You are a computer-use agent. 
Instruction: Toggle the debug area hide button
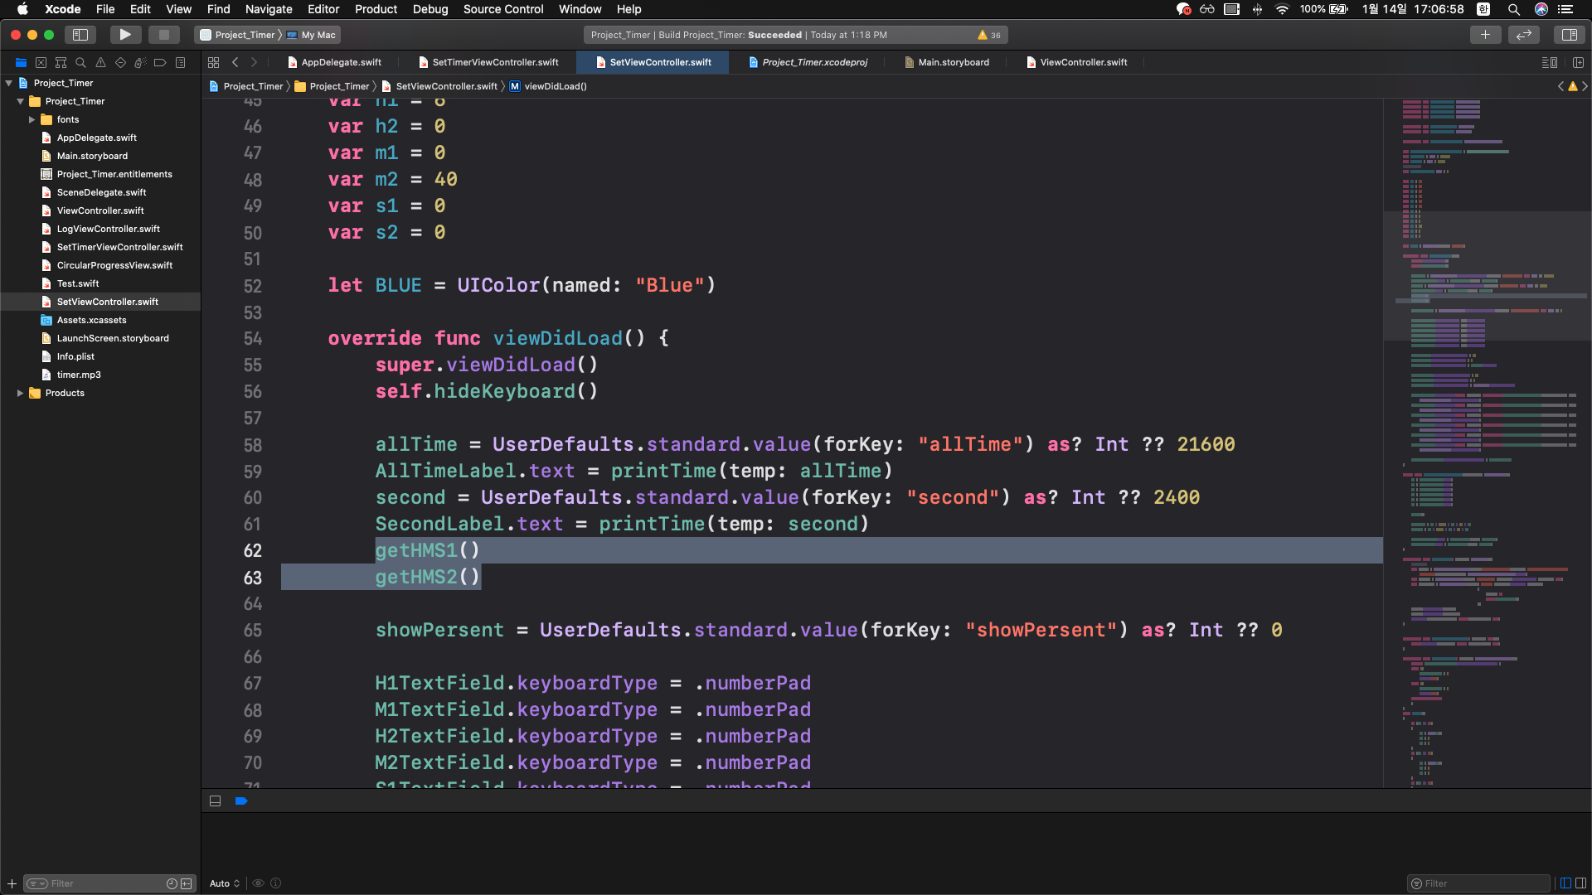215,801
